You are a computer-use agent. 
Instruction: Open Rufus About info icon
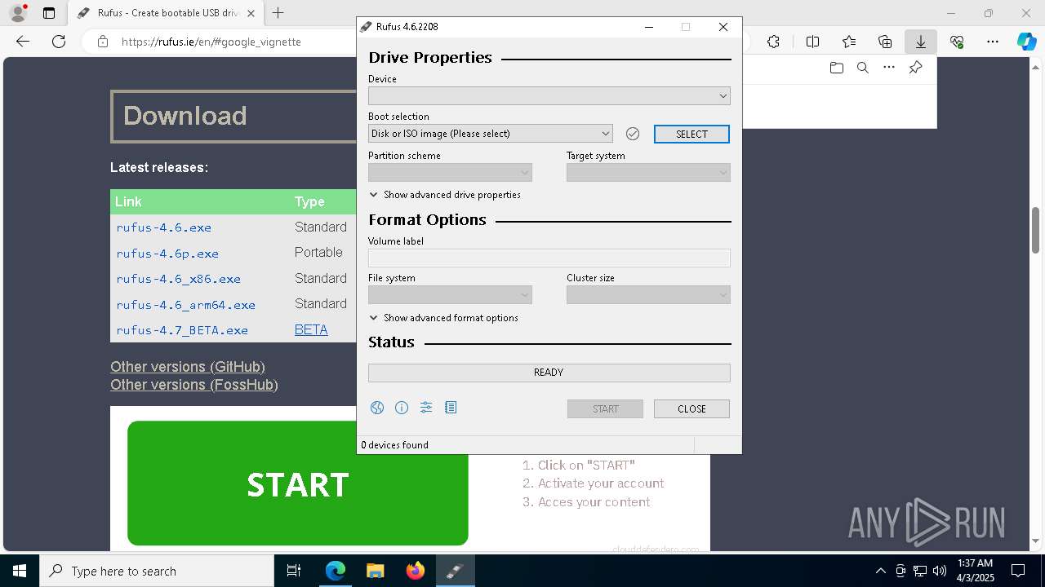coord(402,408)
